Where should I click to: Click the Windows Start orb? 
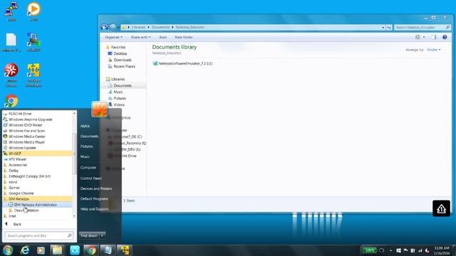8,250
